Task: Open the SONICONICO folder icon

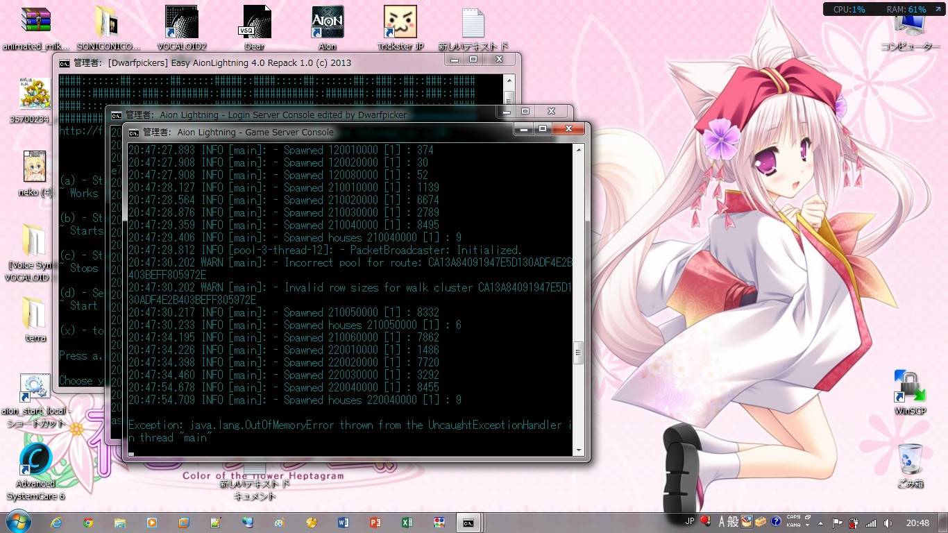Action: point(108,28)
